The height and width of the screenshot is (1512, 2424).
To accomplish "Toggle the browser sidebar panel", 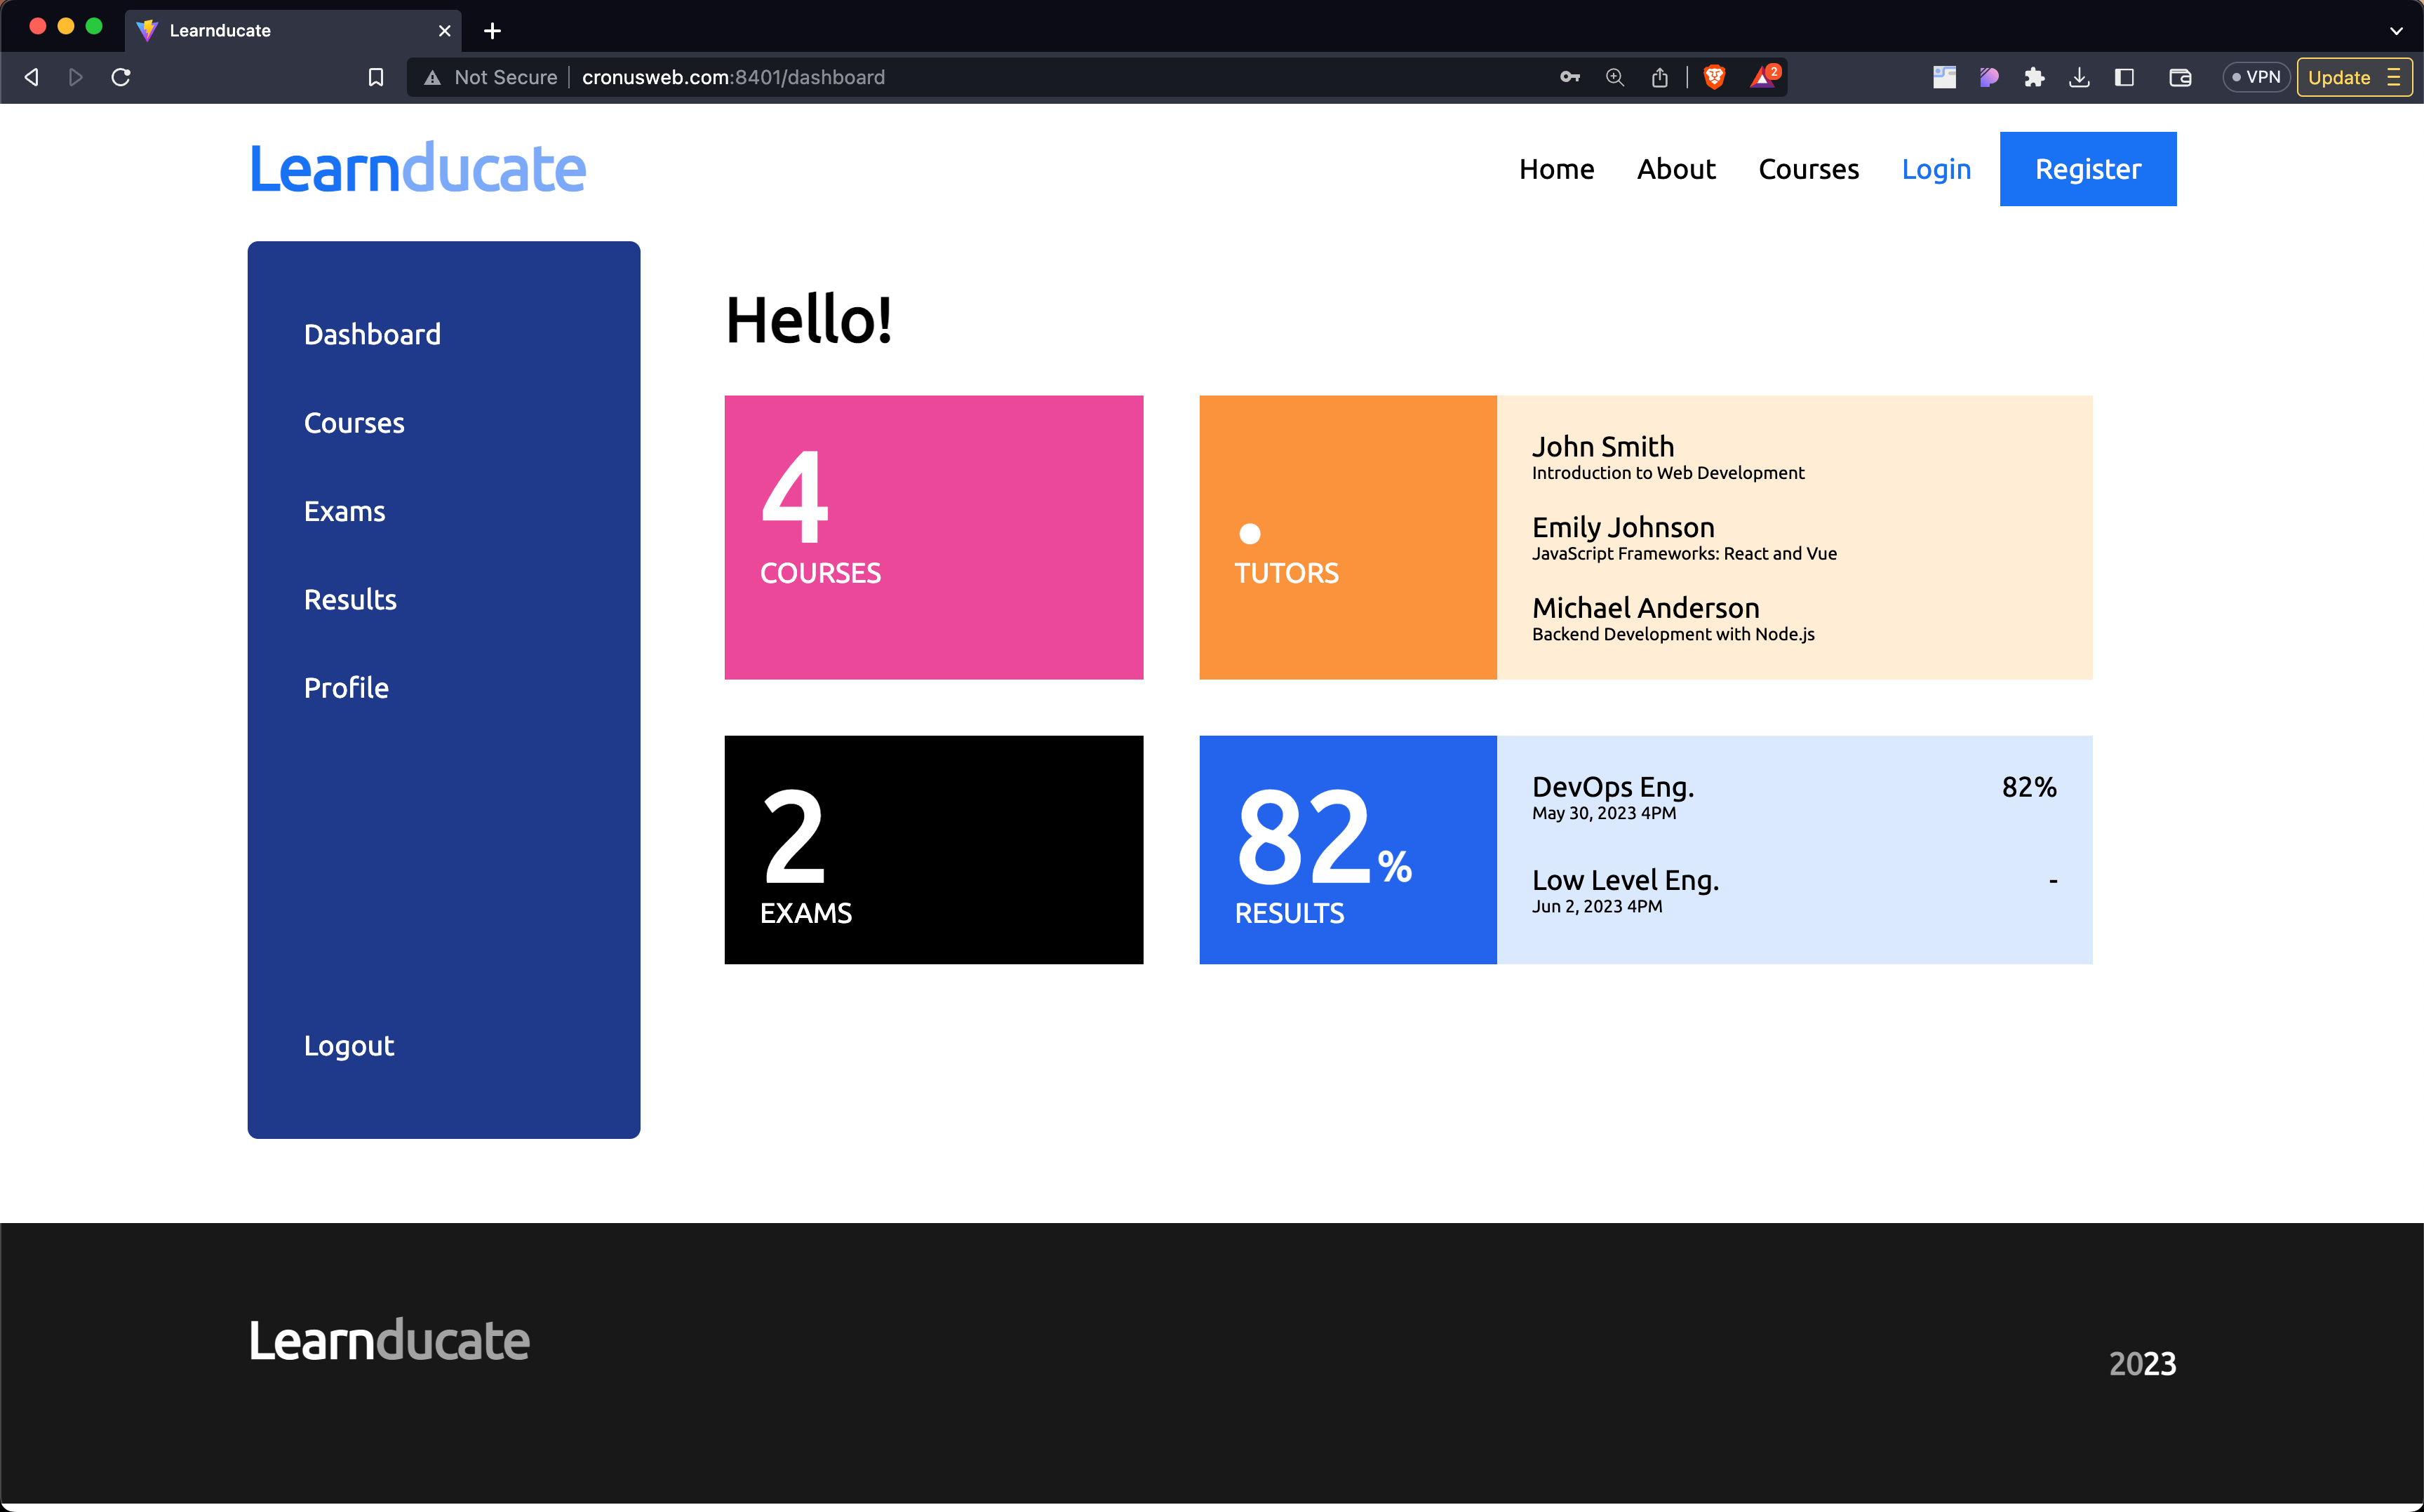I will [2125, 77].
